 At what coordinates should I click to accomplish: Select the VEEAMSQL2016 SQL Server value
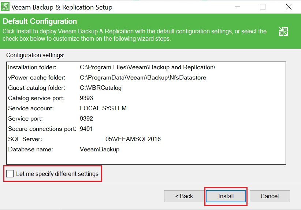point(132,139)
